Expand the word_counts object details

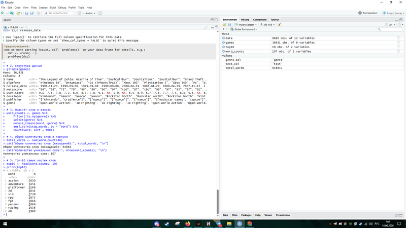click(x=223, y=52)
